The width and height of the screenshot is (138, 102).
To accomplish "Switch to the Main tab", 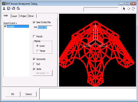I will coord(6,16).
